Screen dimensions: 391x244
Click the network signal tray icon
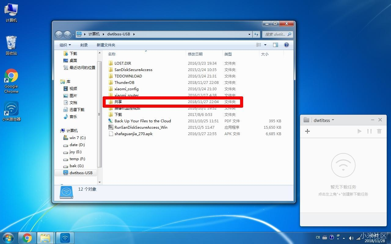coord(358,238)
